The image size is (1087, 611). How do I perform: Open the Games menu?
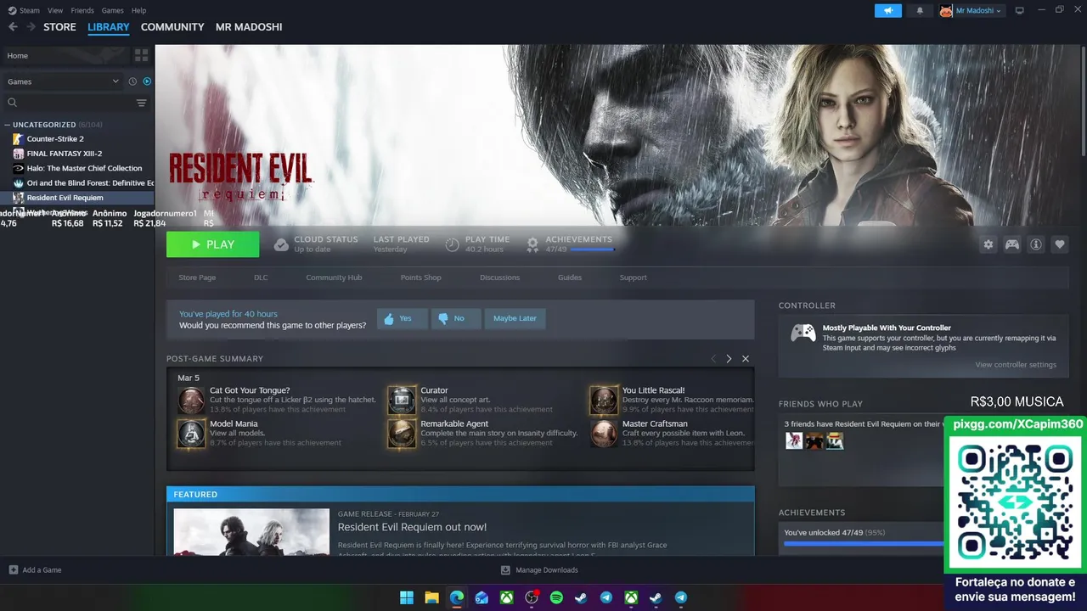click(112, 10)
